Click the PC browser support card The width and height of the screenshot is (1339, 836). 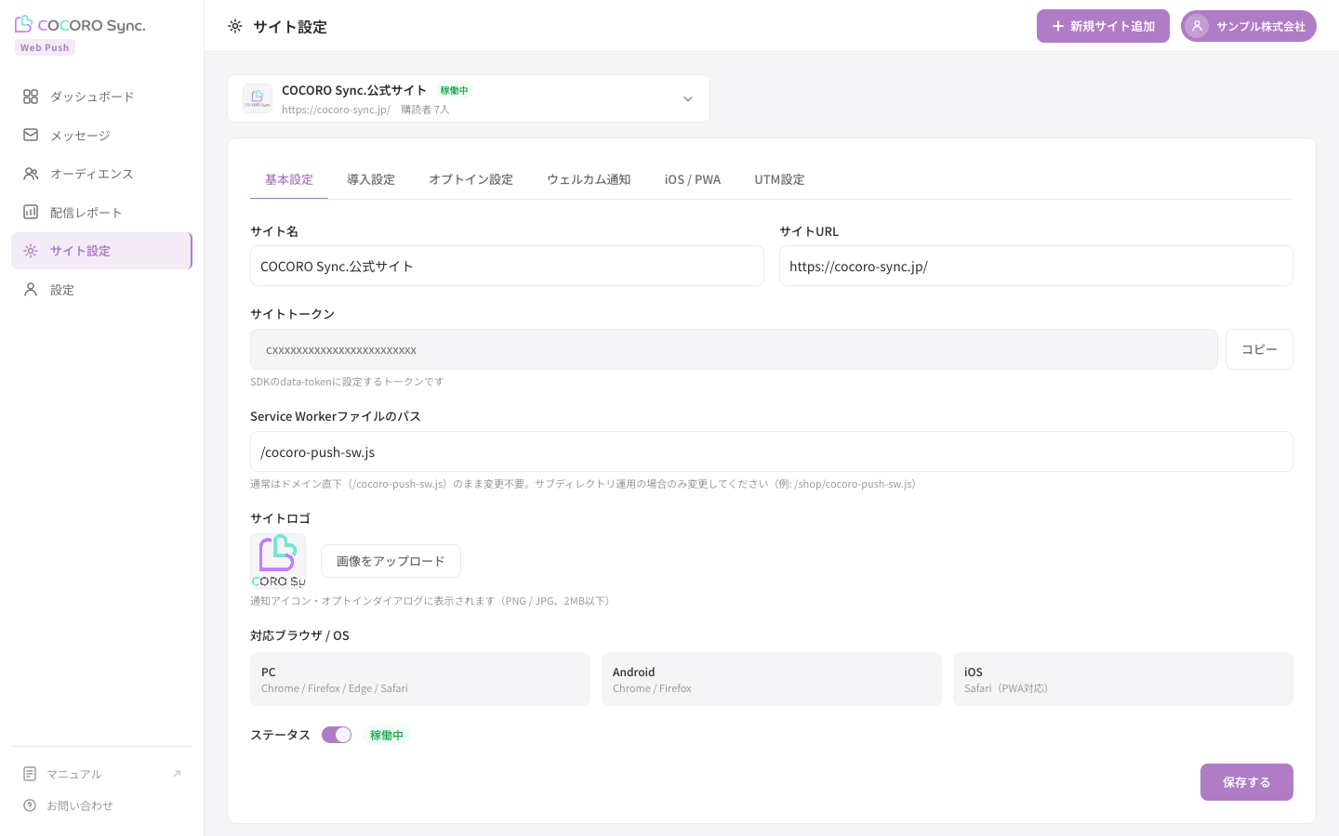click(x=420, y=679)
